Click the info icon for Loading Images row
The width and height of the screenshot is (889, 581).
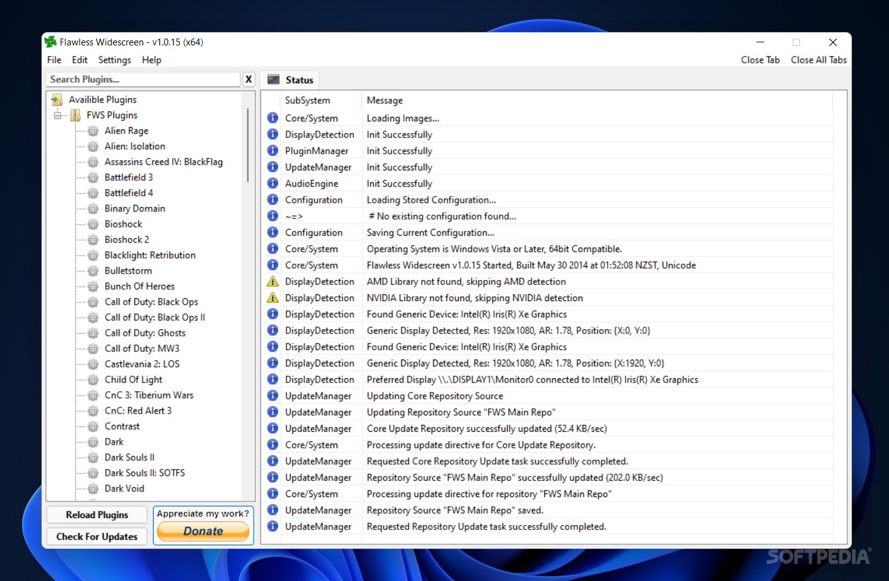(272, 118)
